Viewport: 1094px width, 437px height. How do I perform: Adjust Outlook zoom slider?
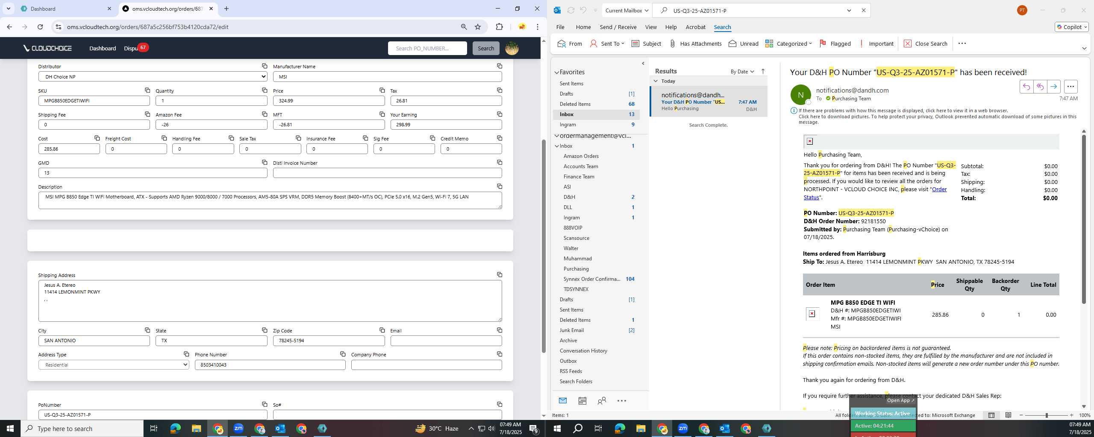coord(1047,415)
